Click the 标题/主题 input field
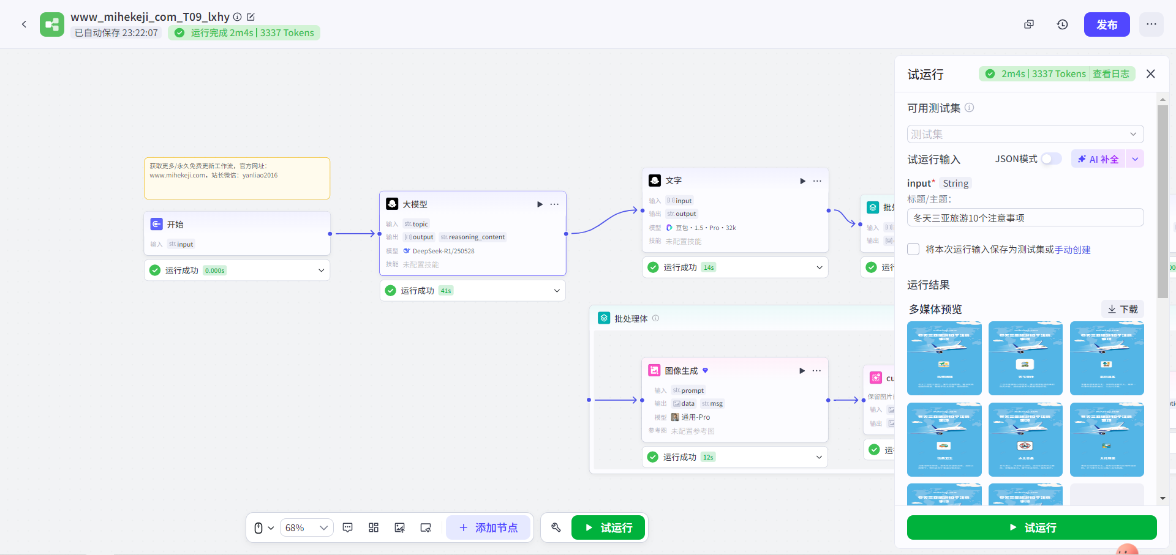Screen dimensions: 1176x555 coord(1025,218)
